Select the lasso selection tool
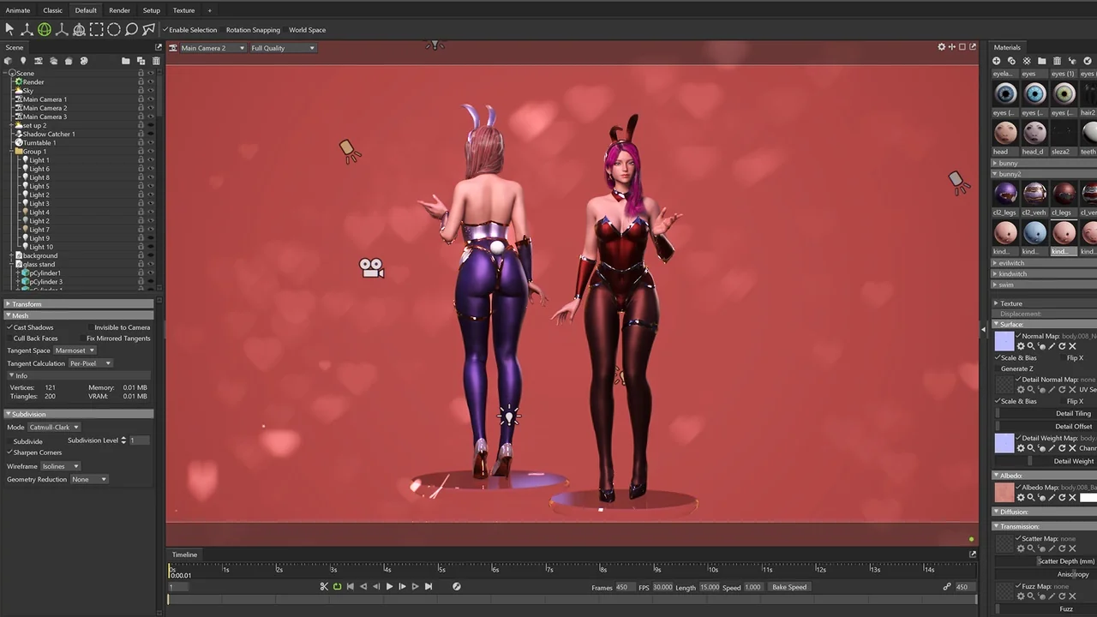This screenshot has width=1097, height=617. pyautogui.click(x=130, y=29)
